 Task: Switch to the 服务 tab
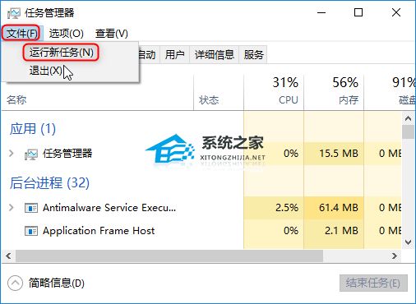(254, 55)
